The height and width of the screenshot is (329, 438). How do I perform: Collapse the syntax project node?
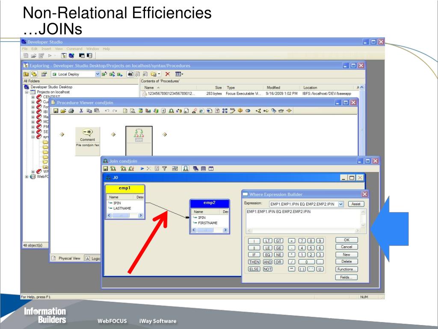[33, 137]
